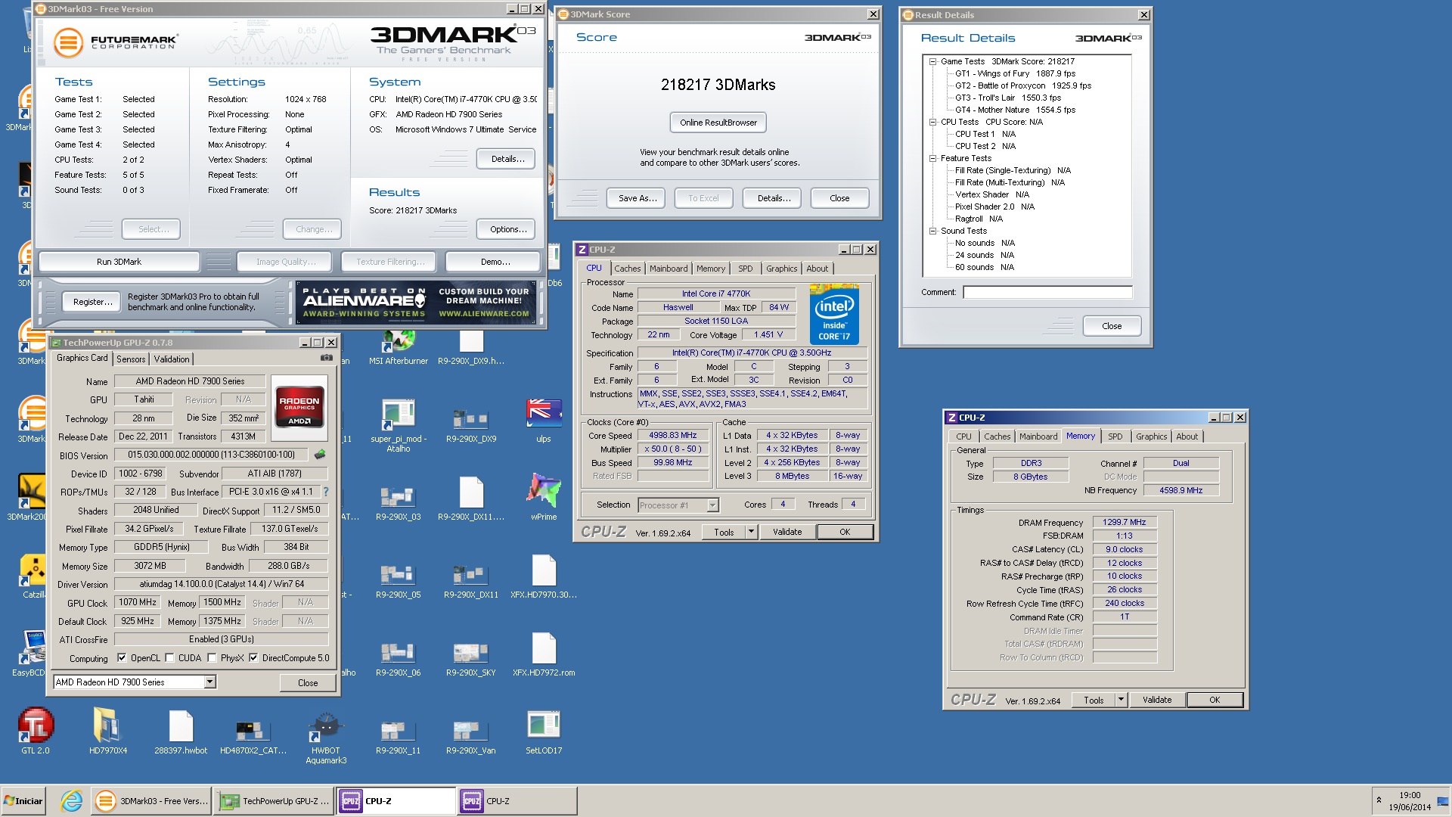Click the Close button in GPU-Z

point(308,682)
